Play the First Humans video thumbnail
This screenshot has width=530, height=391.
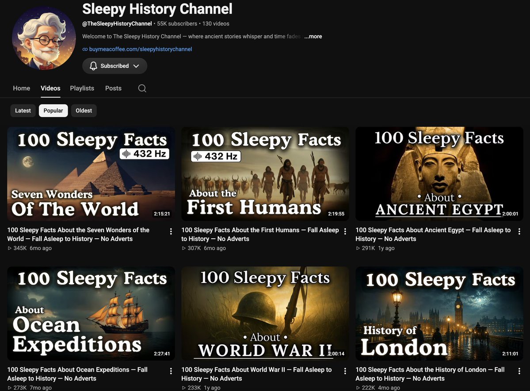(x=265, y=174)
